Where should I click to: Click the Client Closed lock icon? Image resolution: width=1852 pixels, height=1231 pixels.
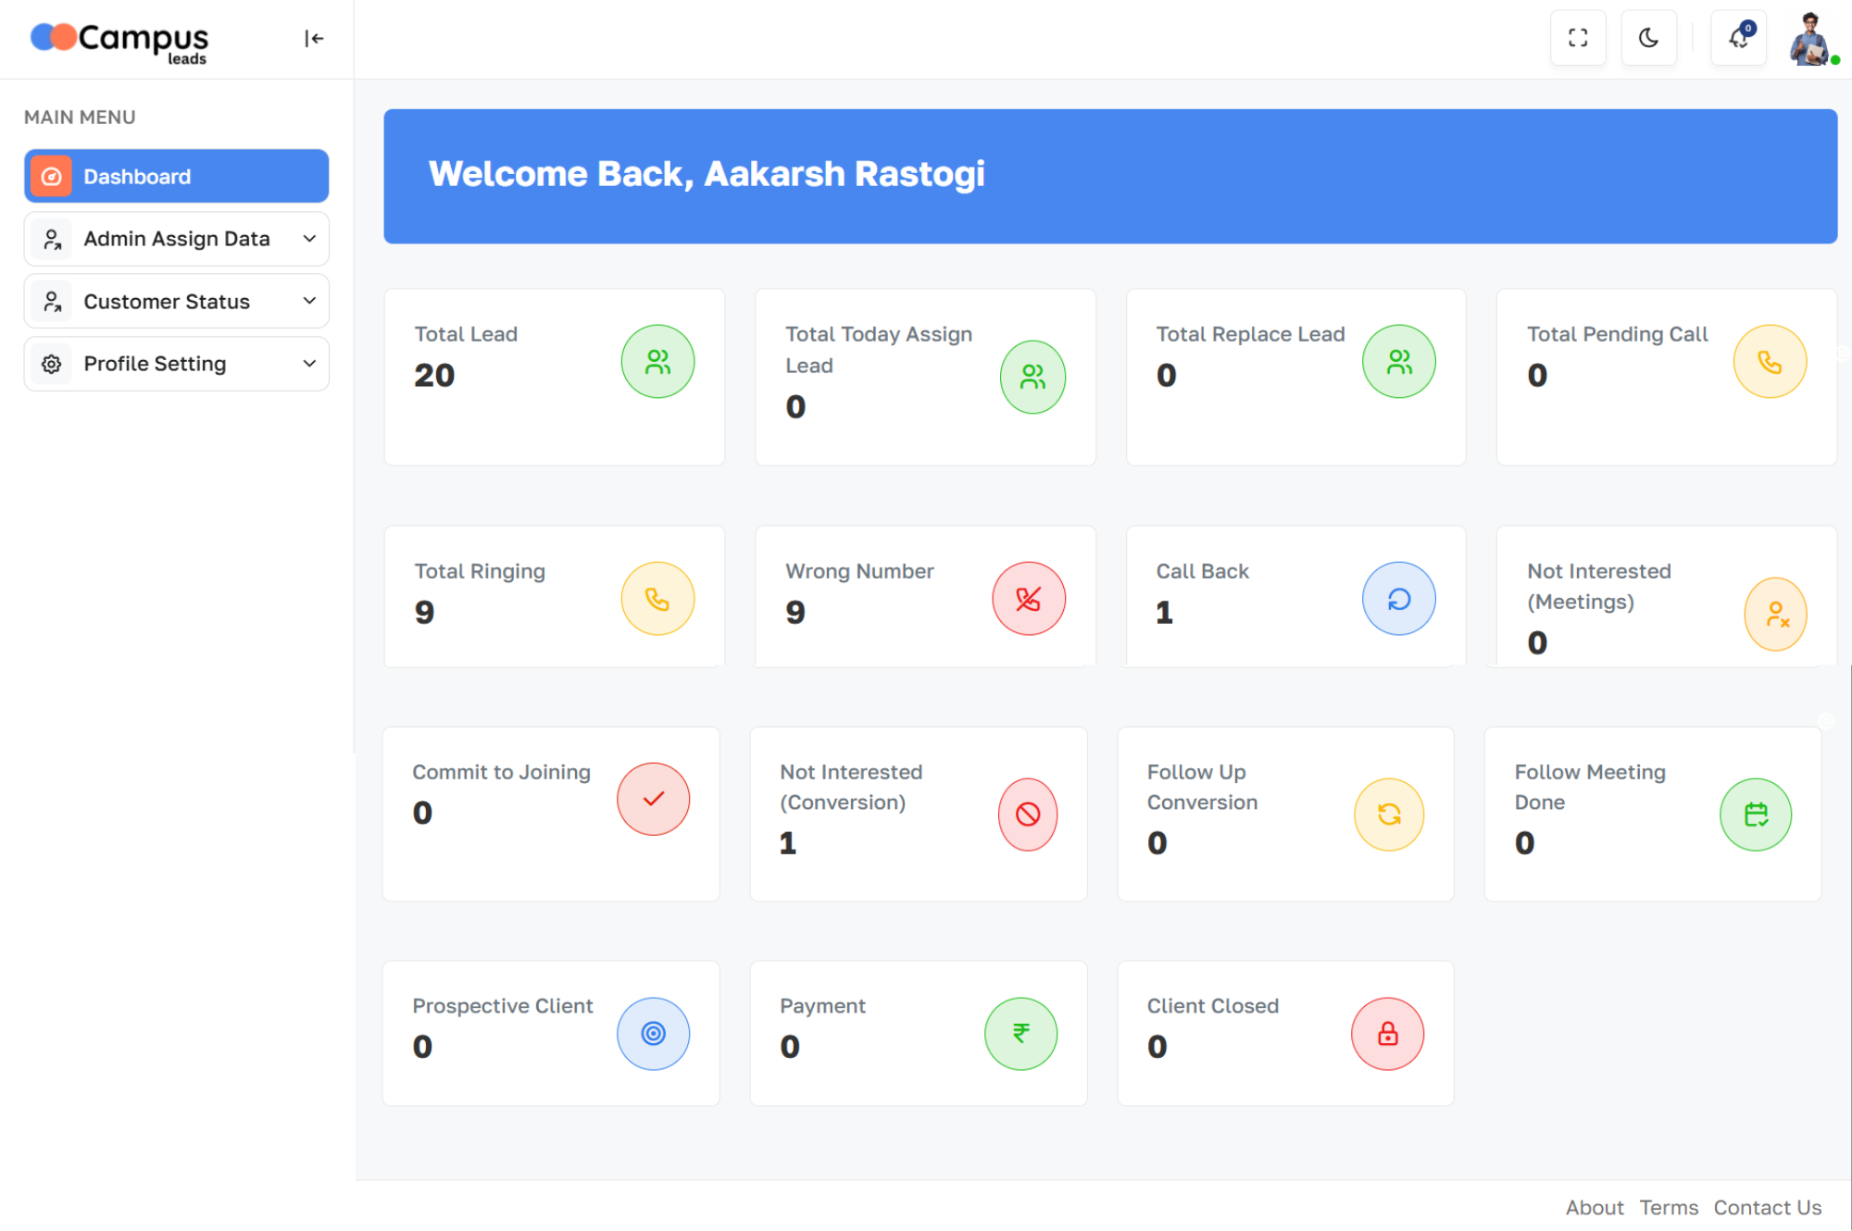pyautogui.click(x=1387, y=1033)
